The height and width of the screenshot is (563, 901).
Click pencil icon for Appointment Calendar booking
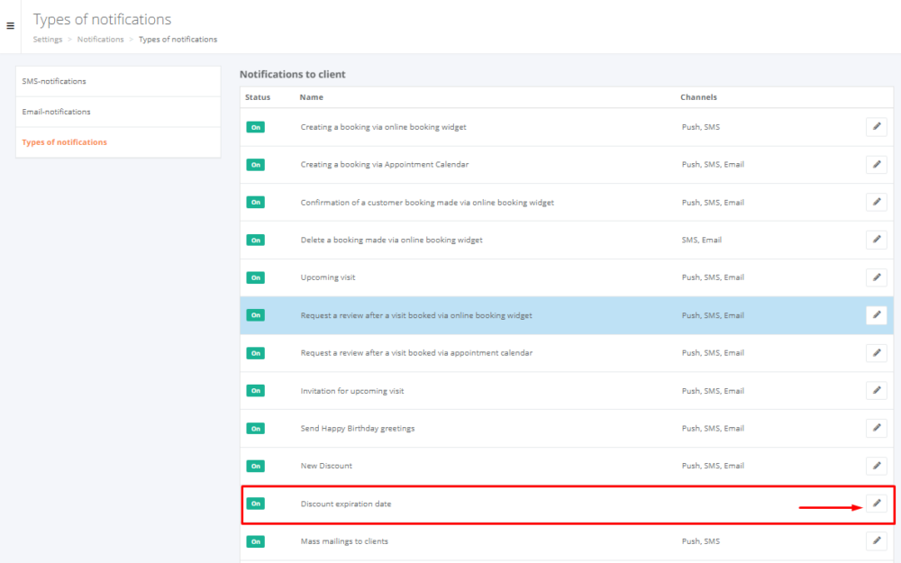coord(876,165)
